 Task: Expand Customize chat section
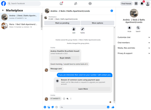point(134,37)
